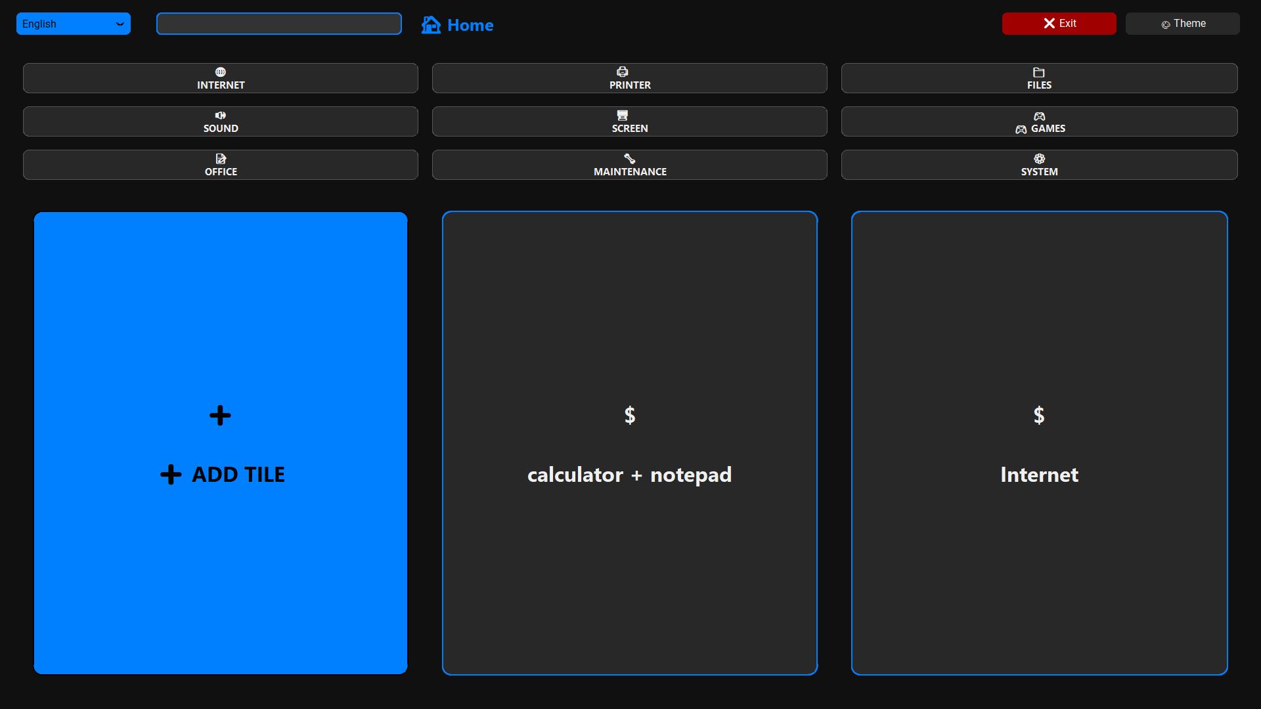Toggle the Theme switcher
Image resolution: width=1261 pixels, height=709 pixels.
tap(1182, 24)
